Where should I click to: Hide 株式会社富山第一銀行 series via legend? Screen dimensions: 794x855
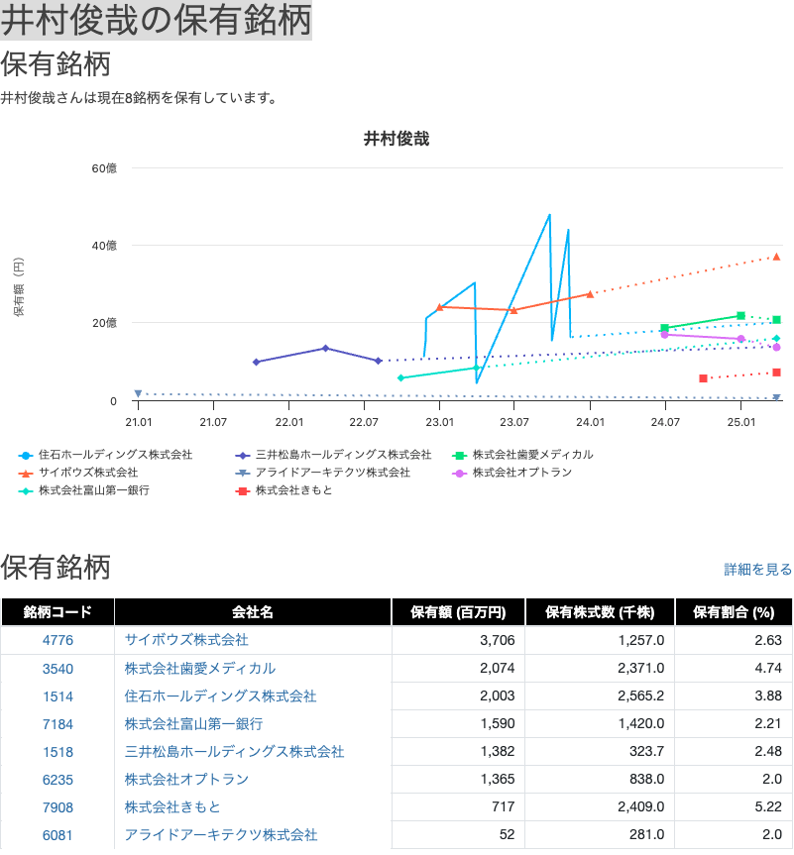(84, 490)
